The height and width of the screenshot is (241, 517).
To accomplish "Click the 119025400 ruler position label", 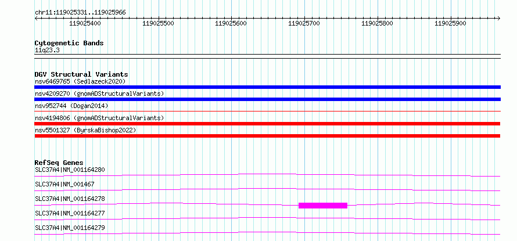I will coord(85,23).
